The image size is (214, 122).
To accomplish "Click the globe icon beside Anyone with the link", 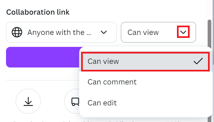I will 17,32.
